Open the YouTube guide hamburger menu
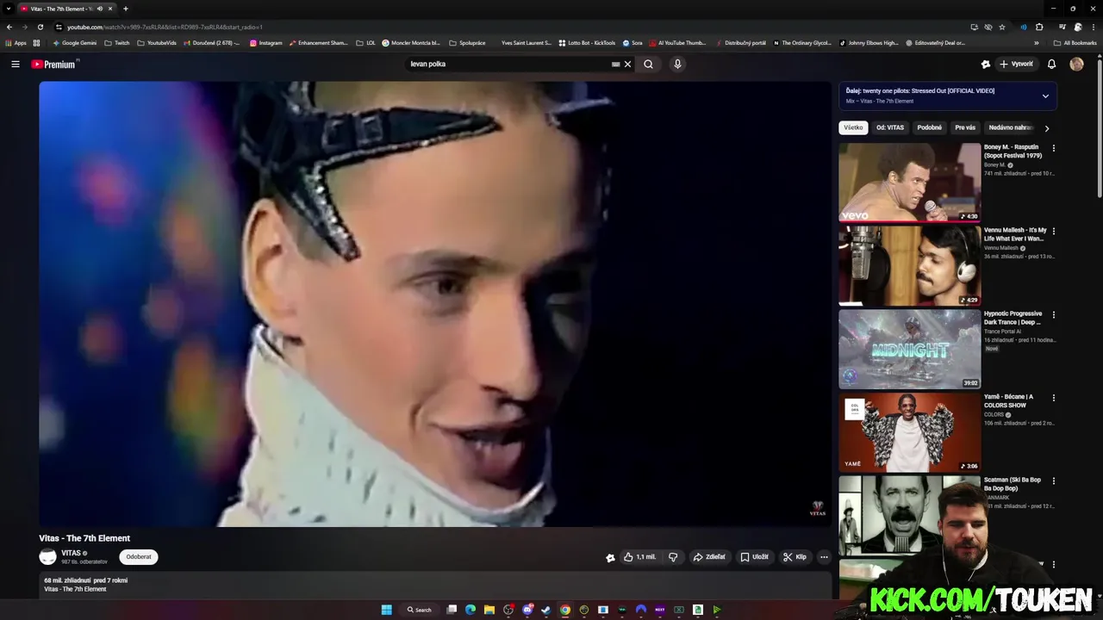 pyautogui.click(x=16, y=64)
